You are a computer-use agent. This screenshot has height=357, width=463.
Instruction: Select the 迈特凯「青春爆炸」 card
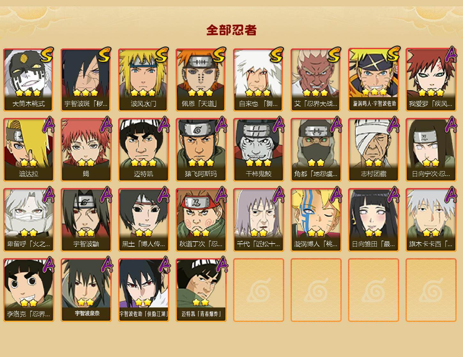[x=201, y=290]
